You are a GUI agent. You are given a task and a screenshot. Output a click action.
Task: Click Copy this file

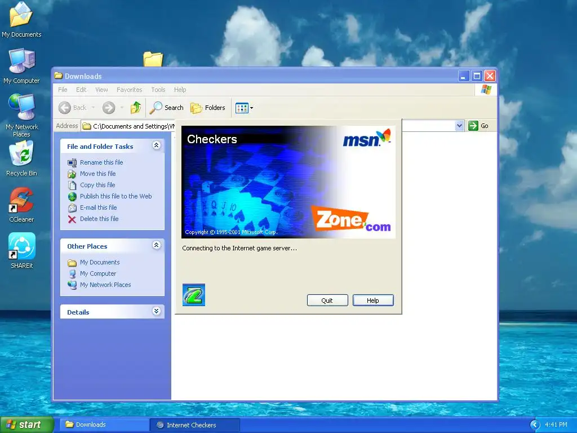[x=97, y=185]
